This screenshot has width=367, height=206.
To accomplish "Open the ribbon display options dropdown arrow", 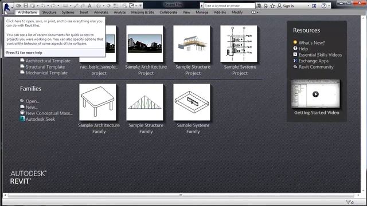I will [x=257, y=13].
